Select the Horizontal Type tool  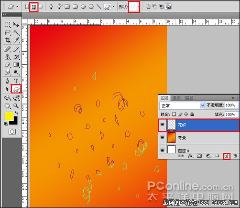point(16,81)
